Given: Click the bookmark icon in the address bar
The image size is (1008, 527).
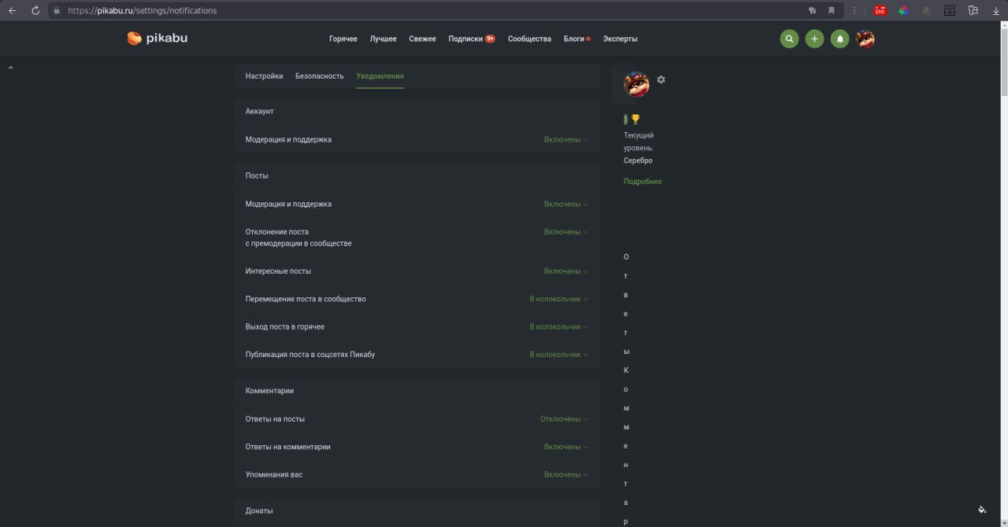Looking at the screenshot, I should pos(831,10).
